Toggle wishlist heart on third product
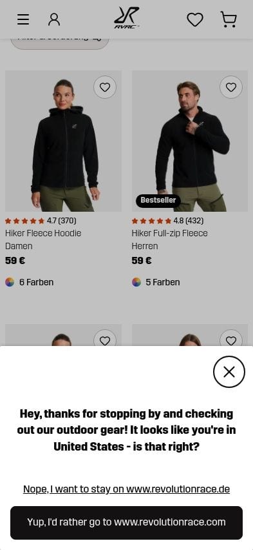The width and height of the screenshot is (253, 550). point(105,339)
